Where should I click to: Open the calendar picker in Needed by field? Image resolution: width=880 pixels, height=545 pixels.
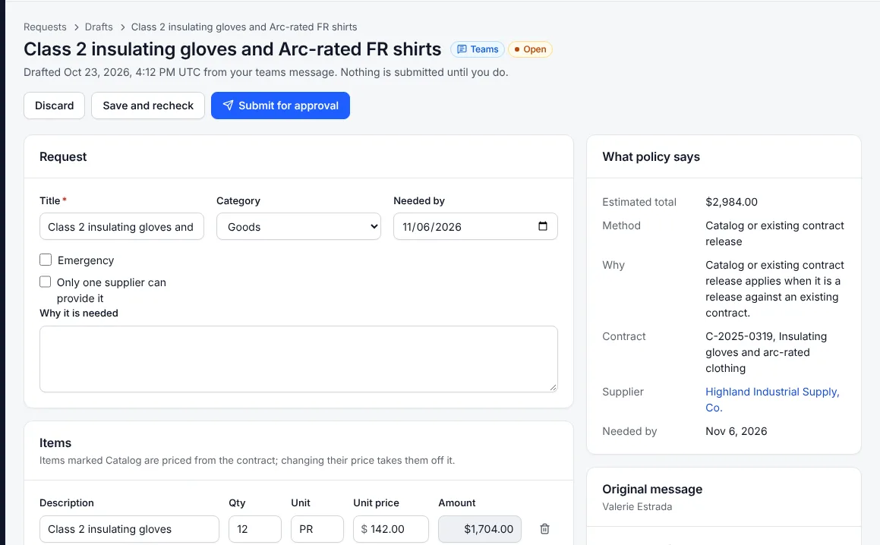[543, 226]
